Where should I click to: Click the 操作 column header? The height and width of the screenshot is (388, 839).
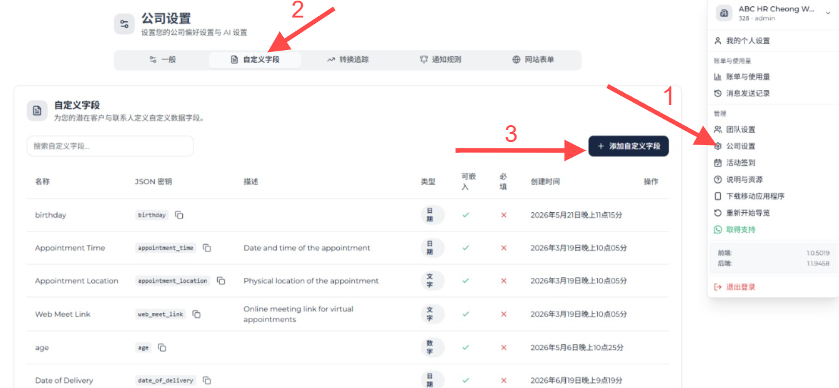[x=651, y=181]
